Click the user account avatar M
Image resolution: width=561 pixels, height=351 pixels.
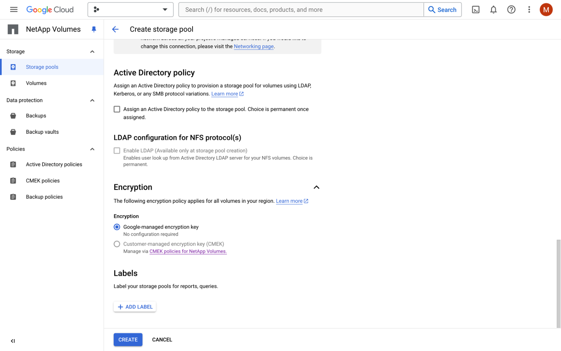(546, 9)
